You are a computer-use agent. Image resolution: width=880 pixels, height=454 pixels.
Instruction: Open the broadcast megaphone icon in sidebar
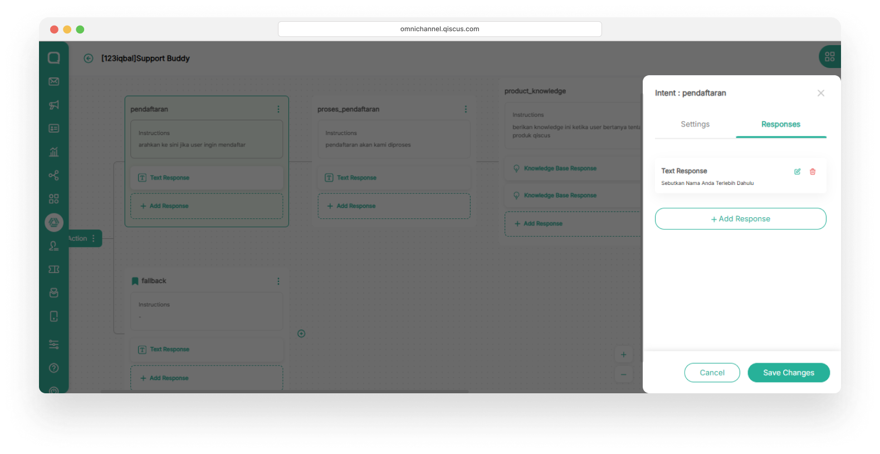54,105
